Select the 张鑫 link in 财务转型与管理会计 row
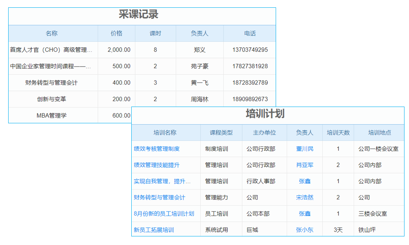This screenshot has height=245, width=409. (304, 181)
